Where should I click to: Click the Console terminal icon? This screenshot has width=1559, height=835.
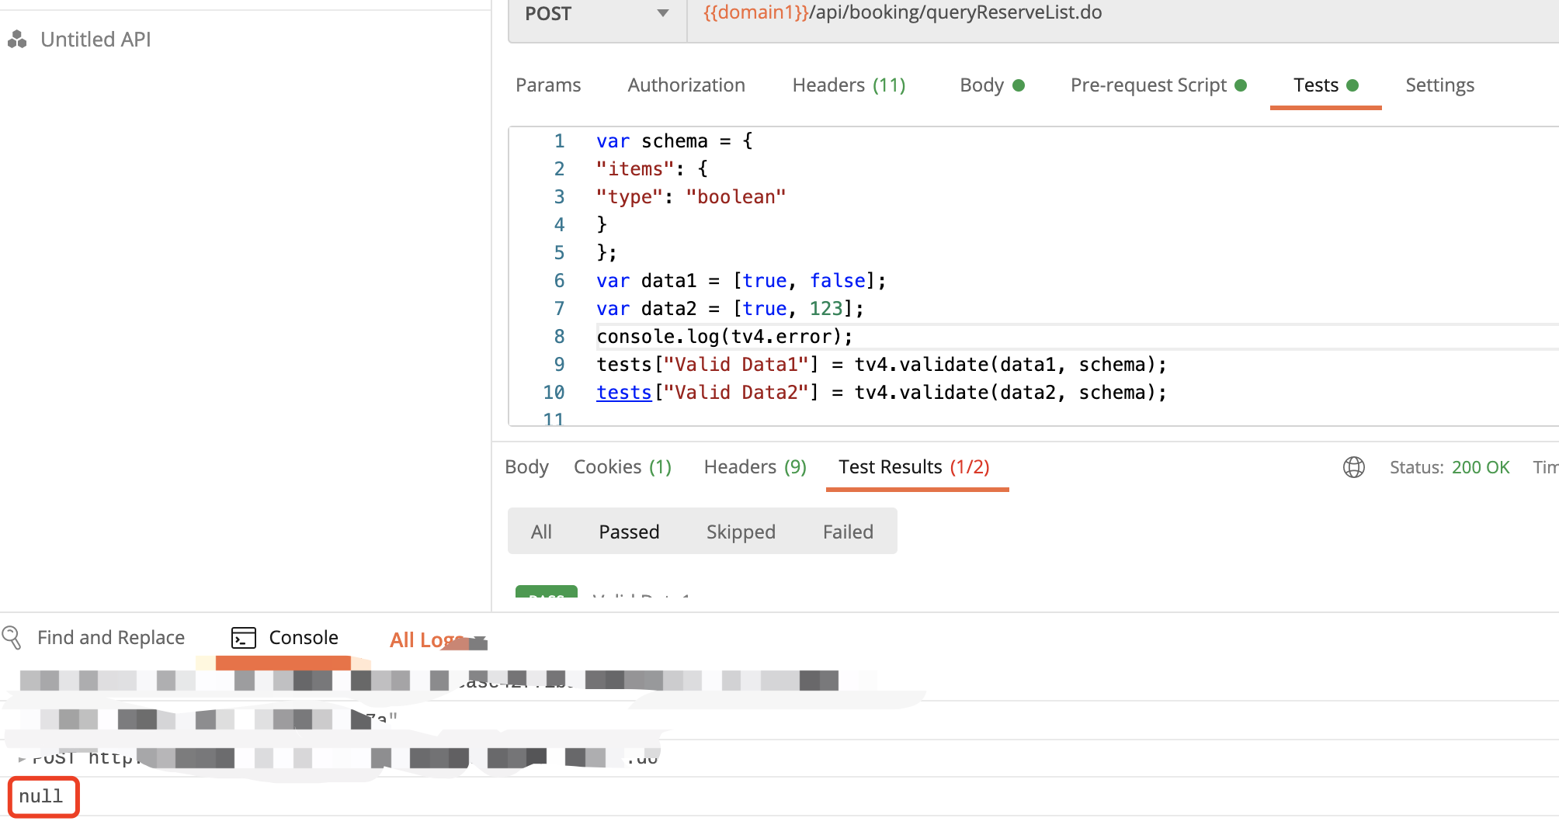tap(243, 637)
